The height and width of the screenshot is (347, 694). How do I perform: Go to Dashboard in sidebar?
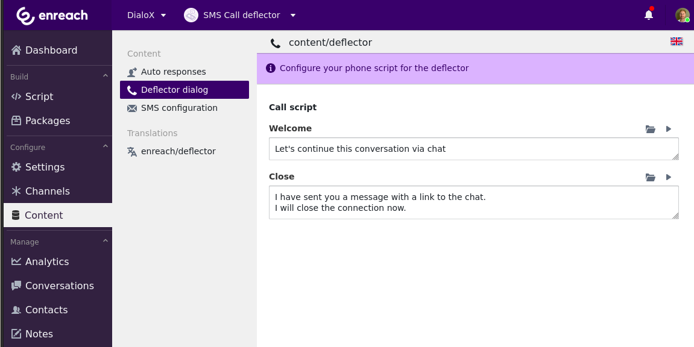coord(51,50)
